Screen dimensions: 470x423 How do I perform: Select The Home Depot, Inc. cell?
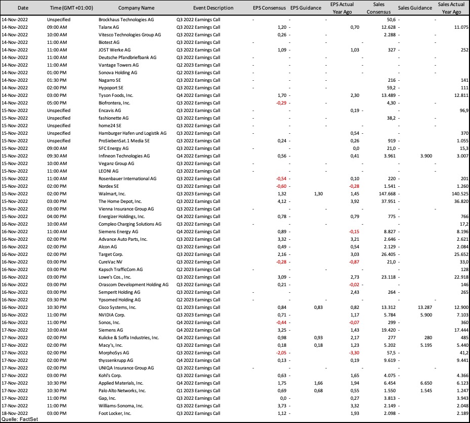tap(120, 201)
